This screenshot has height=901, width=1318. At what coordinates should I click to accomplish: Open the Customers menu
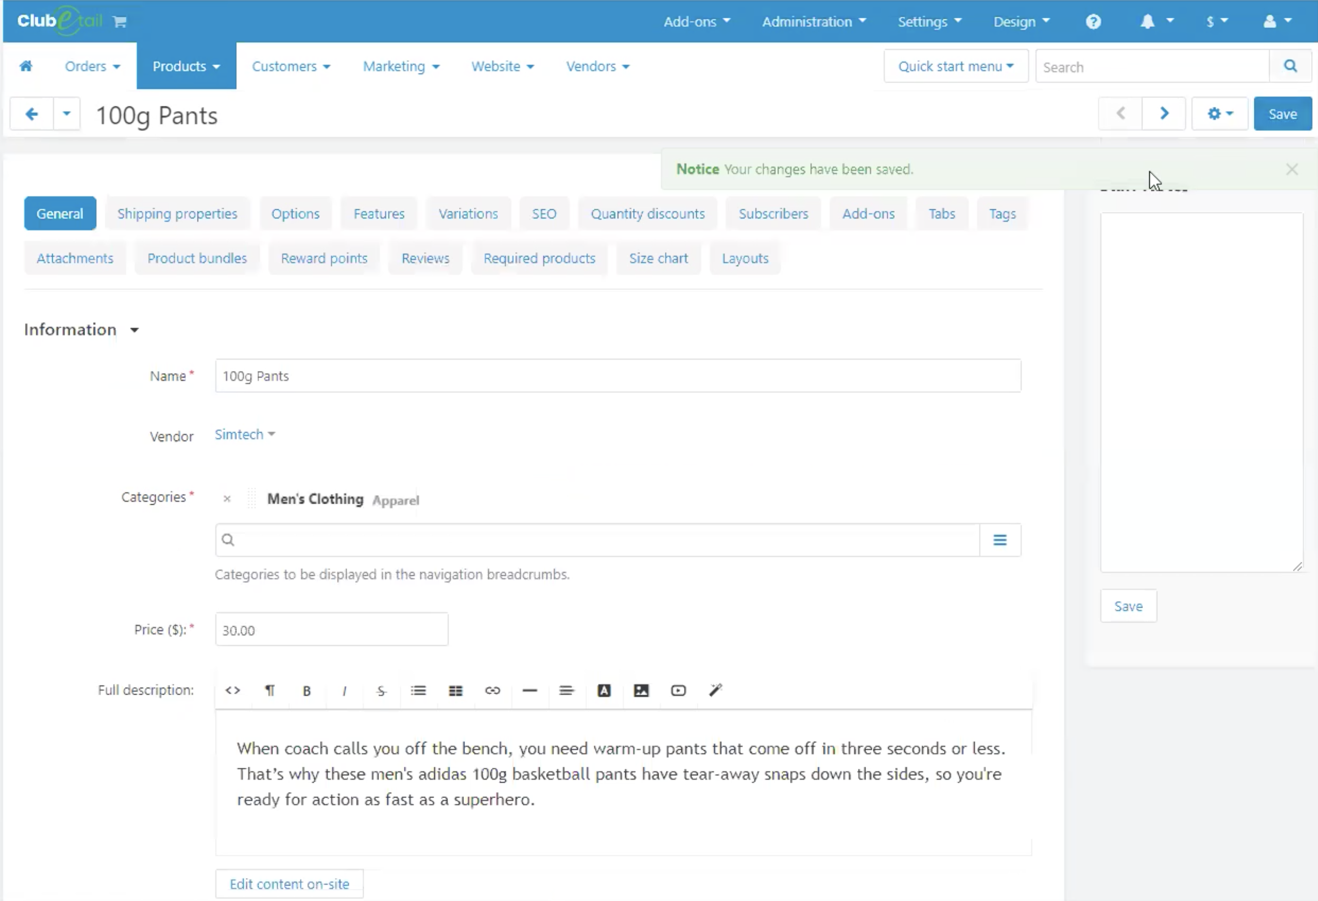pyautogui.click(x=291, y=66)
